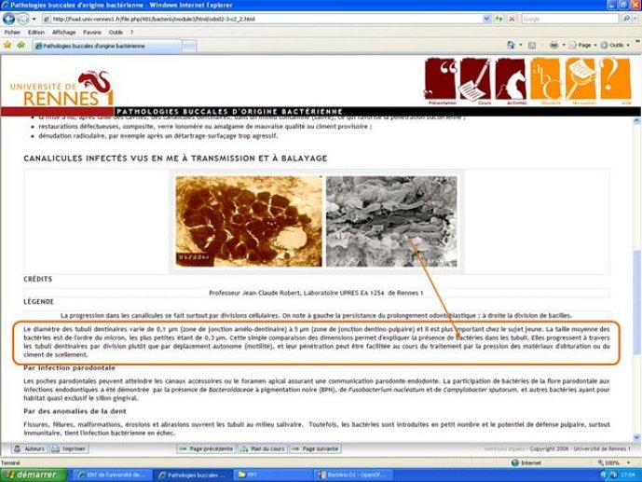Switch to ENT de l'université taskbar window
The width and height of the screenshot is (642, 482).
click(112, 475)
